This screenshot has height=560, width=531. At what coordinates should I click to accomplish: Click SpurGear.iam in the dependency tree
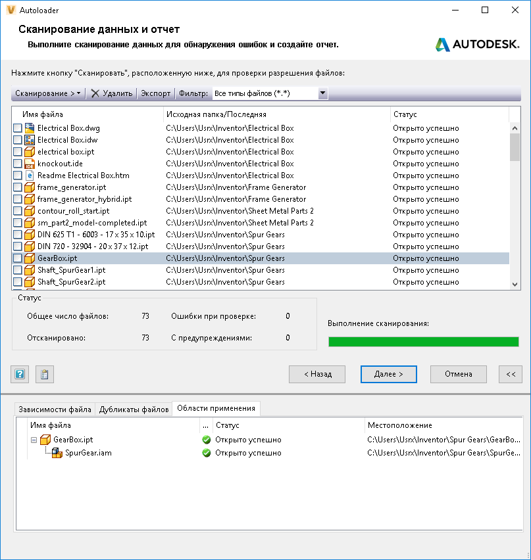[88, 453]
